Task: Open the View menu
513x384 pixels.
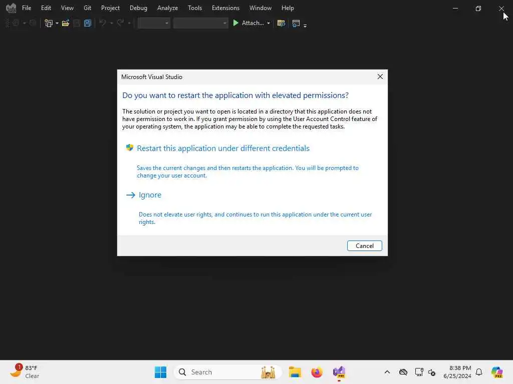Action: 67,8
